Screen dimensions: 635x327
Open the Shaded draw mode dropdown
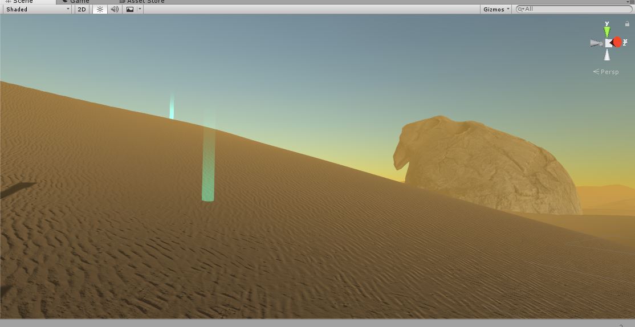38,9
